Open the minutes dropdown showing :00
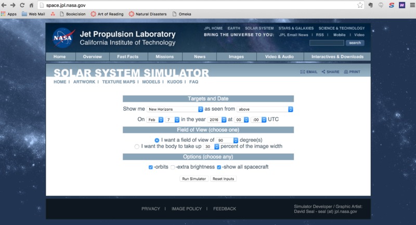Viewport: 416px width, 225px height. 258,120
